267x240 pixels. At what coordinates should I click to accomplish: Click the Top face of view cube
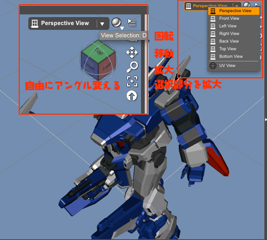[98, 50]
